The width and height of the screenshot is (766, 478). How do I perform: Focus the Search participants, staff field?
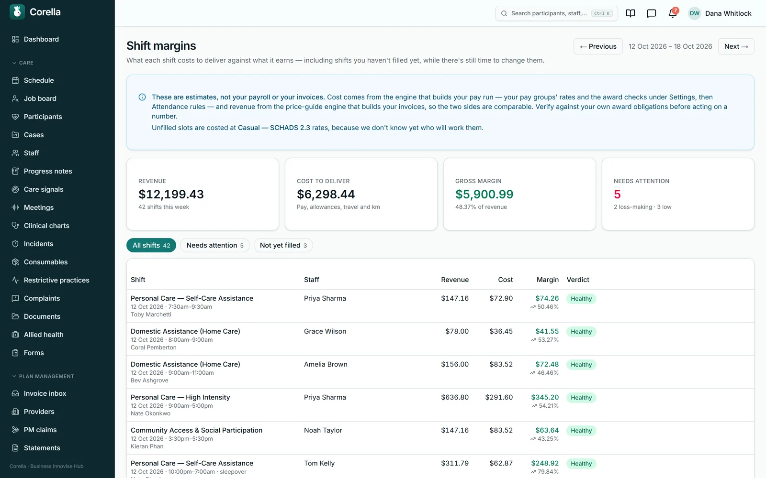click(x=556, y=13)
